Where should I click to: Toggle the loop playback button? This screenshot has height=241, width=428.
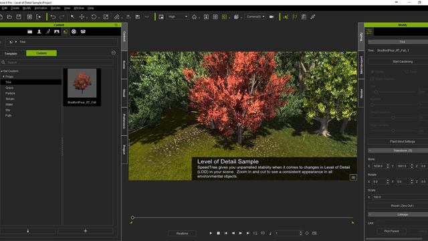[255, 233]
